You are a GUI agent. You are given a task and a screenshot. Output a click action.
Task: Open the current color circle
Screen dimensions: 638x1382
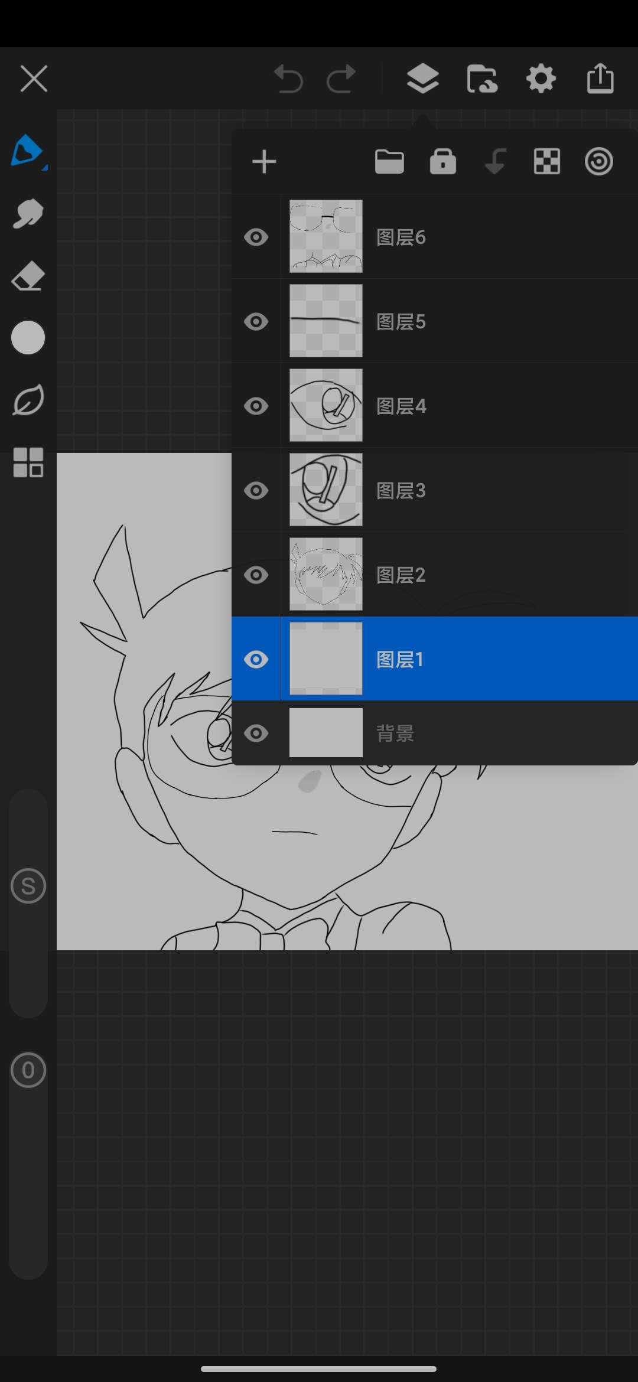pyautogui.click(x=28, y=338)
